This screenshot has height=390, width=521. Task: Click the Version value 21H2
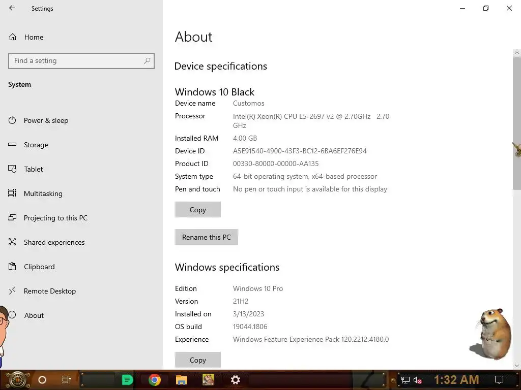241,301
